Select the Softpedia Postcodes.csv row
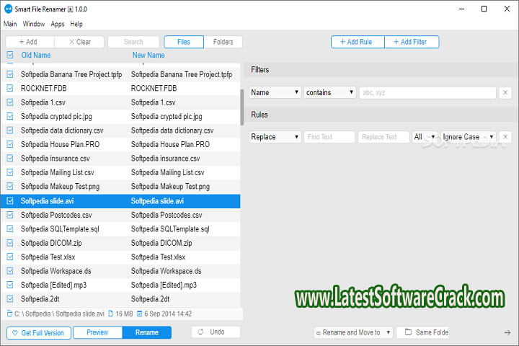 [x=120, y=215]
